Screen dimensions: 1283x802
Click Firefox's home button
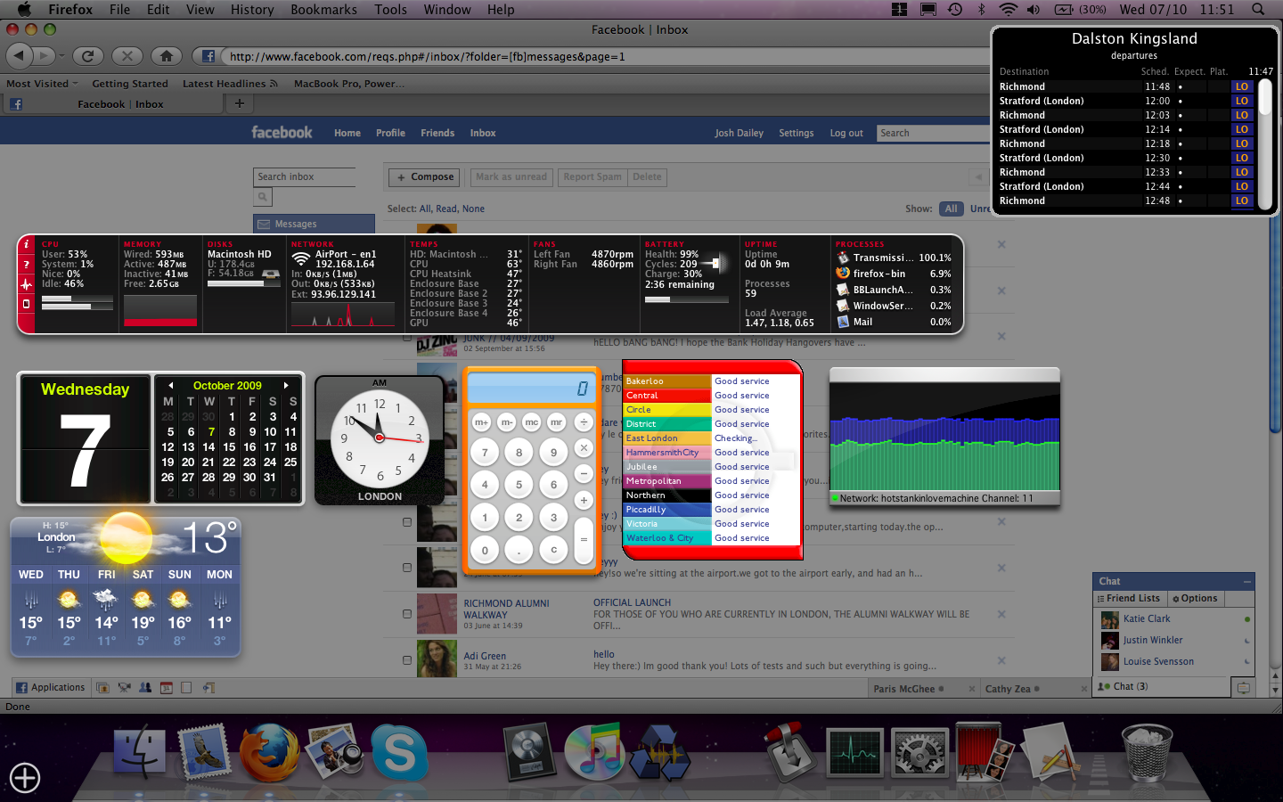167,56
